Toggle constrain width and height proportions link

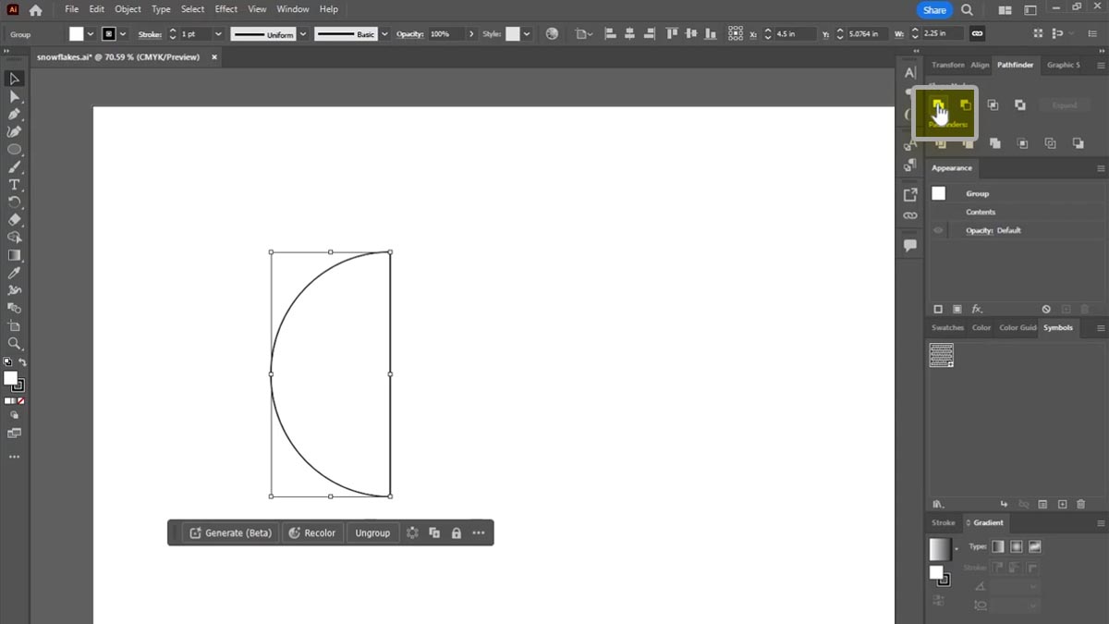click(977, 34)
